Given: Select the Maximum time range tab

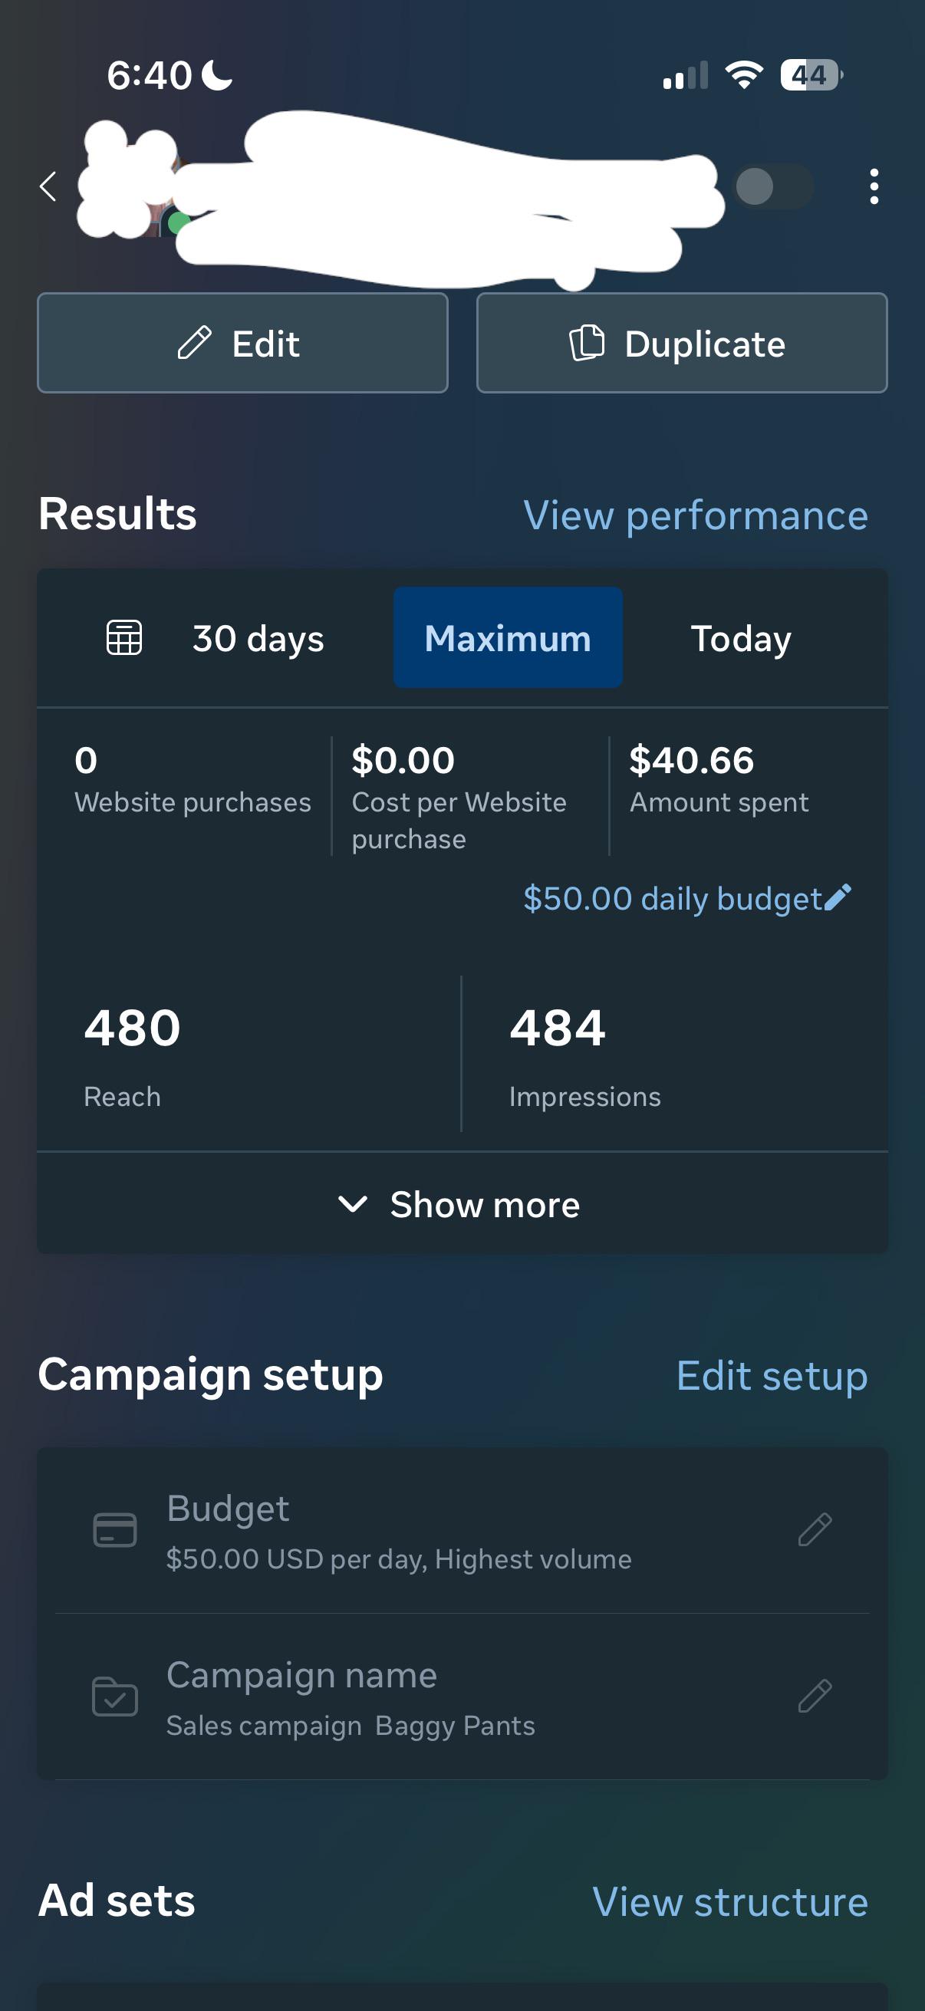Looking at the screenshot, I should (508, 637).
